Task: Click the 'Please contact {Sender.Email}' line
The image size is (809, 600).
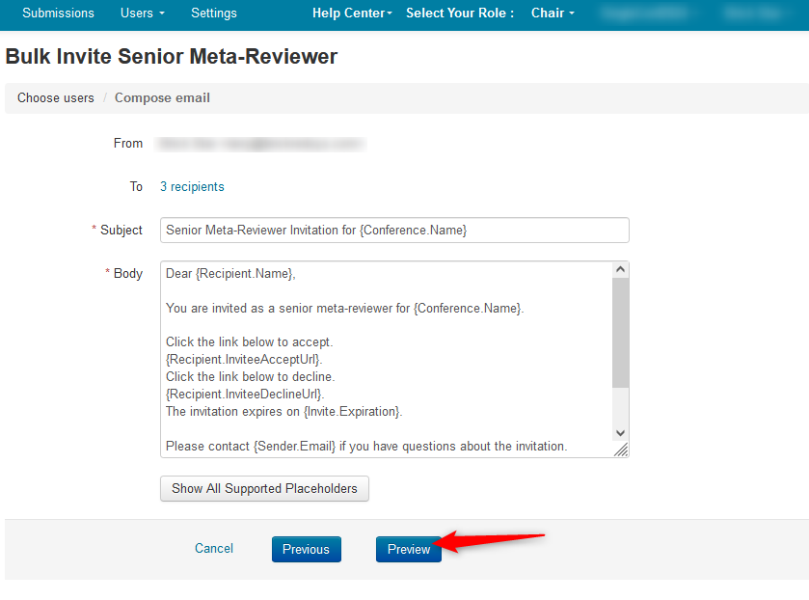Action: (x=366, y=446)
